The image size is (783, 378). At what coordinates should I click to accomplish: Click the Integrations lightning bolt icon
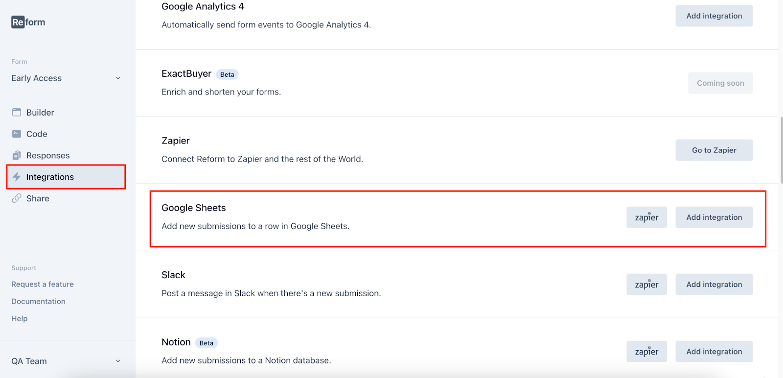click(x=17, y=177)
